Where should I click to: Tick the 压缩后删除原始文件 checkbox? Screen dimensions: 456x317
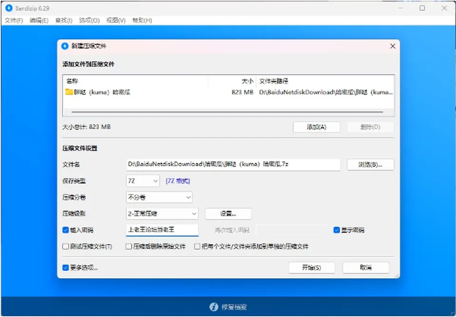129,247
